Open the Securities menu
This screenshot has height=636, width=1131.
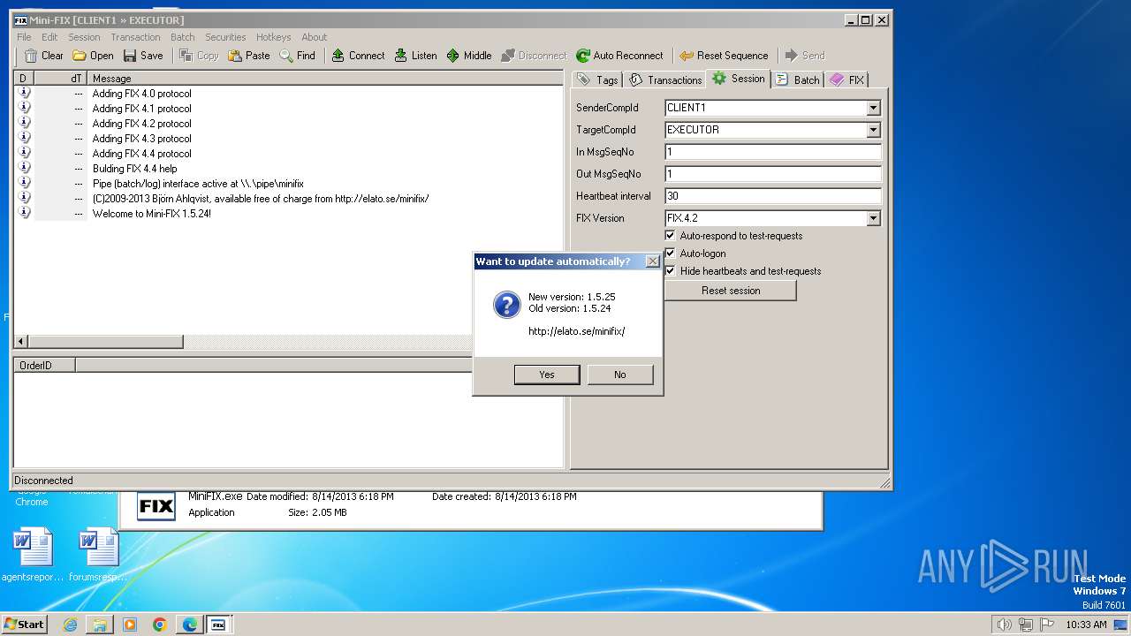[225, 37]
